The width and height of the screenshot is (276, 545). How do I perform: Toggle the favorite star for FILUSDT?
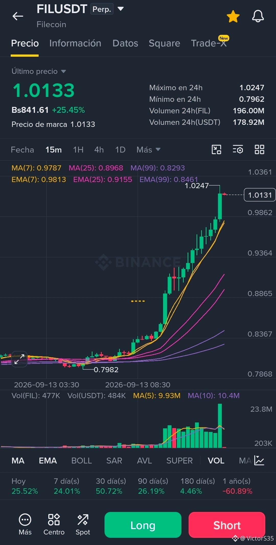pyautogui.click(x=233, y=16)
